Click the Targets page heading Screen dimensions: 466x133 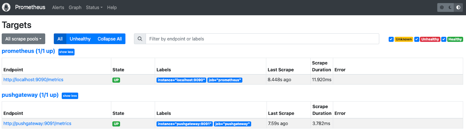17,25
